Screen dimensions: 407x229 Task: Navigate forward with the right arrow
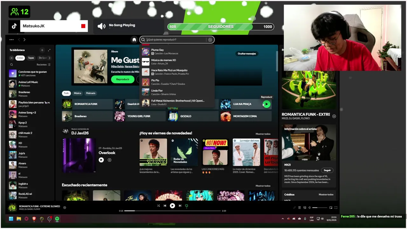point(24,40)
